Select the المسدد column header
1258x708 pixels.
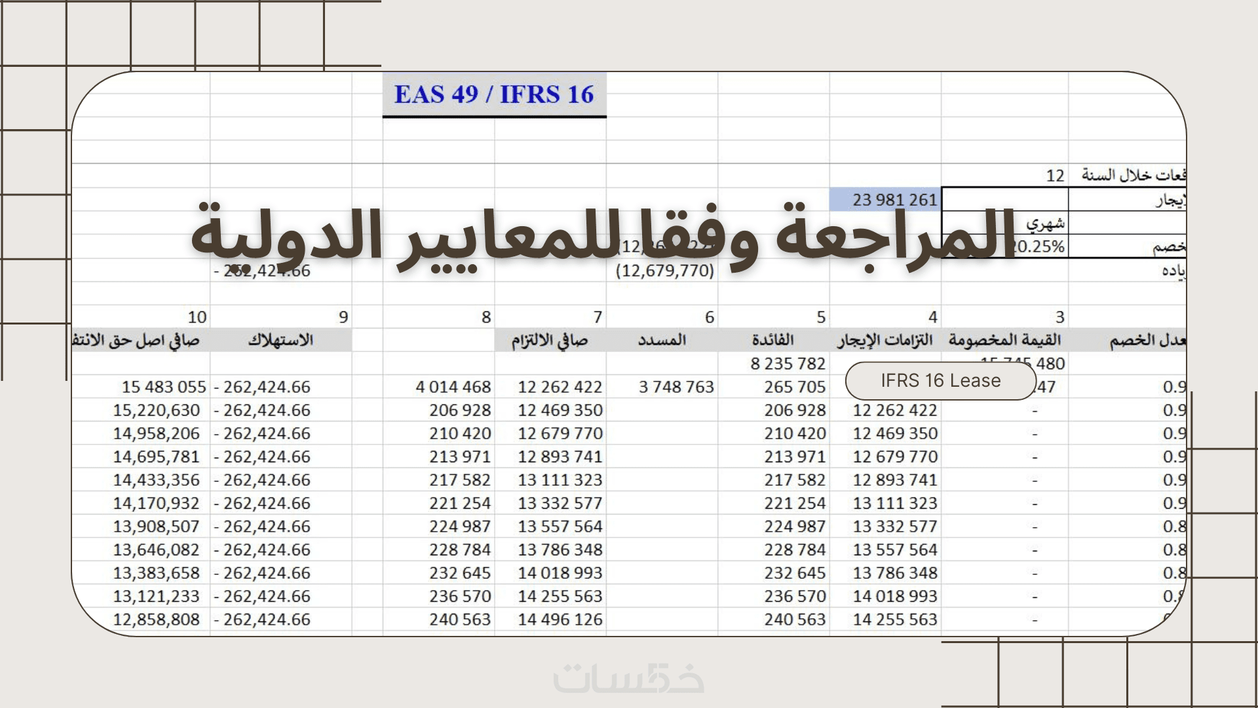pyautogui.click(x=662, y=340)
